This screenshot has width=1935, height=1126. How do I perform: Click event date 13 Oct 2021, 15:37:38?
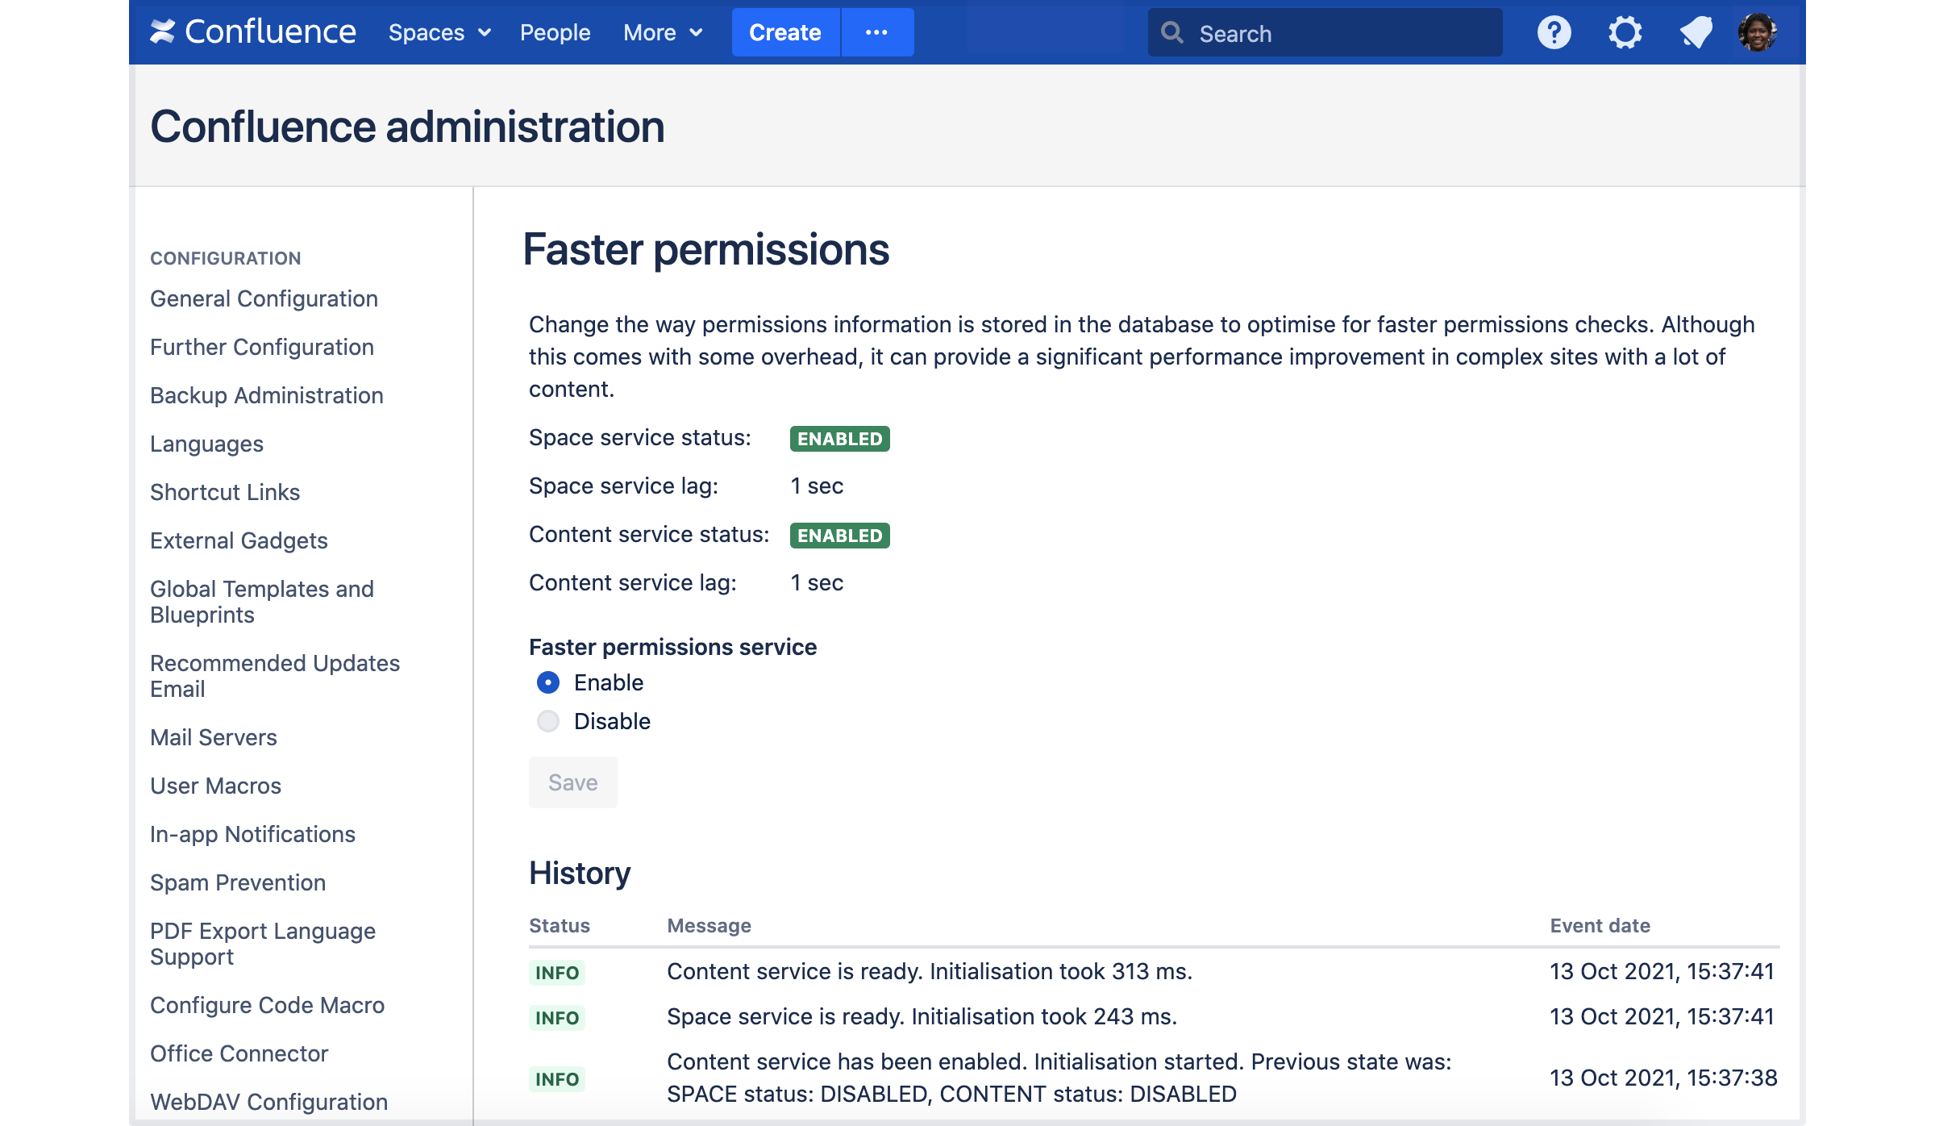pos(1663,1078)
